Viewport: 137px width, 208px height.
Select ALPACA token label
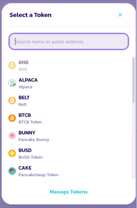click(28, 80)
